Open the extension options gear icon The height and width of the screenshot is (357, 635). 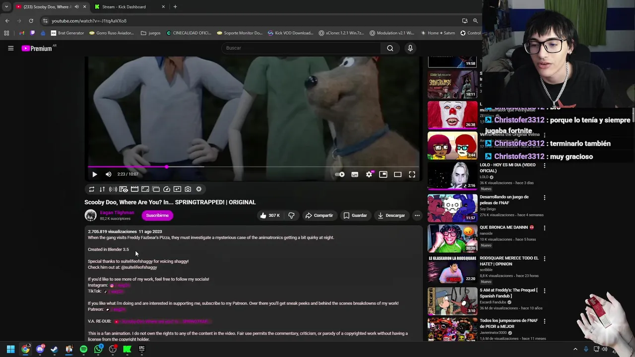(199, 189)
